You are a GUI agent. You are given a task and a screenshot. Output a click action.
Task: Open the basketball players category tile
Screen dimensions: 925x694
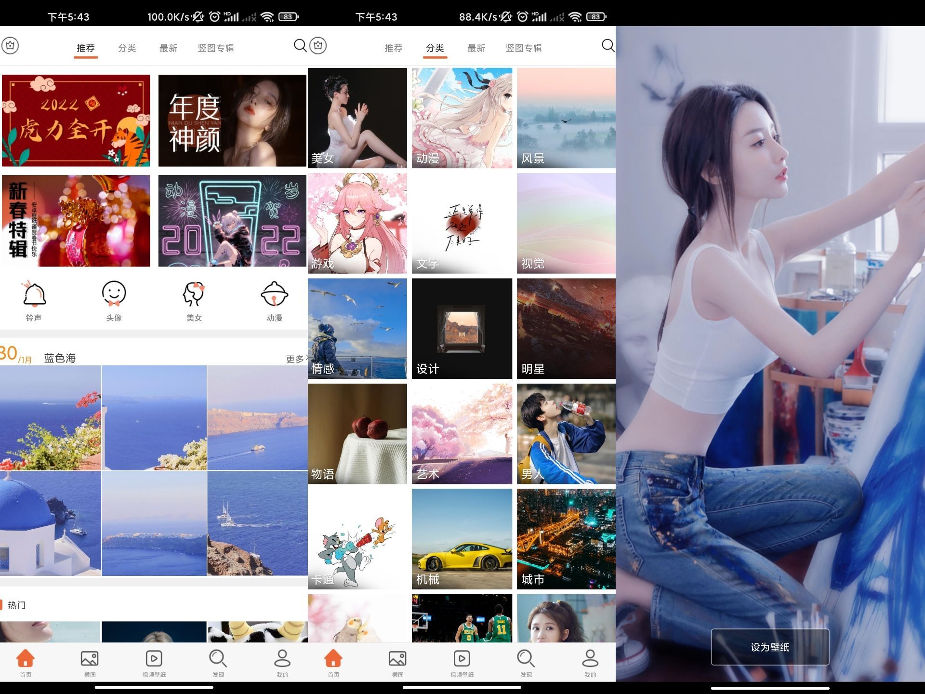pyautogui.click(x=462, y=618)
